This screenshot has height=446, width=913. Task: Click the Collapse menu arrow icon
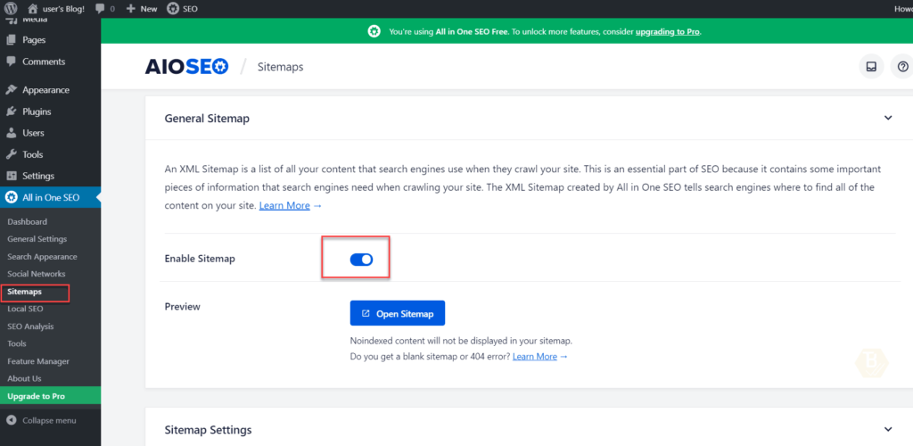[x=11, y=420]
